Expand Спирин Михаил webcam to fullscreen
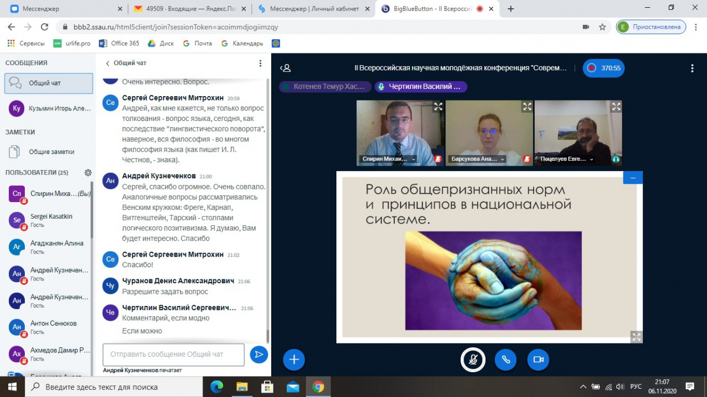This screenshot has height=397, width=707. pos(438,107)
